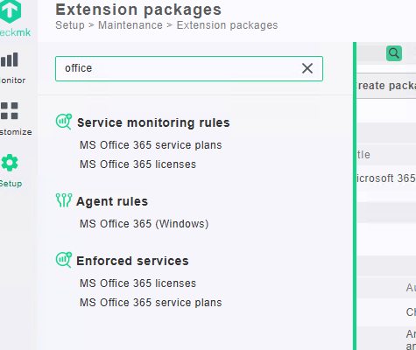Open Agent rules heading
This screenshot has width=416, height=350.
(112, 201)
